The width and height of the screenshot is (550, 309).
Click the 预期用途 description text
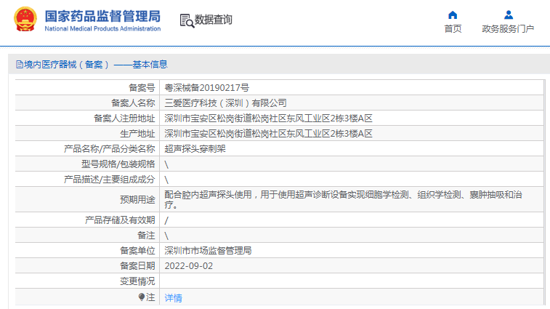(x=343, y=199)
